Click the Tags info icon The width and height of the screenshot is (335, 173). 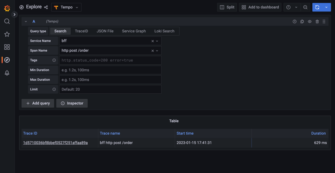pyautogui.click(x=54, y=60)
